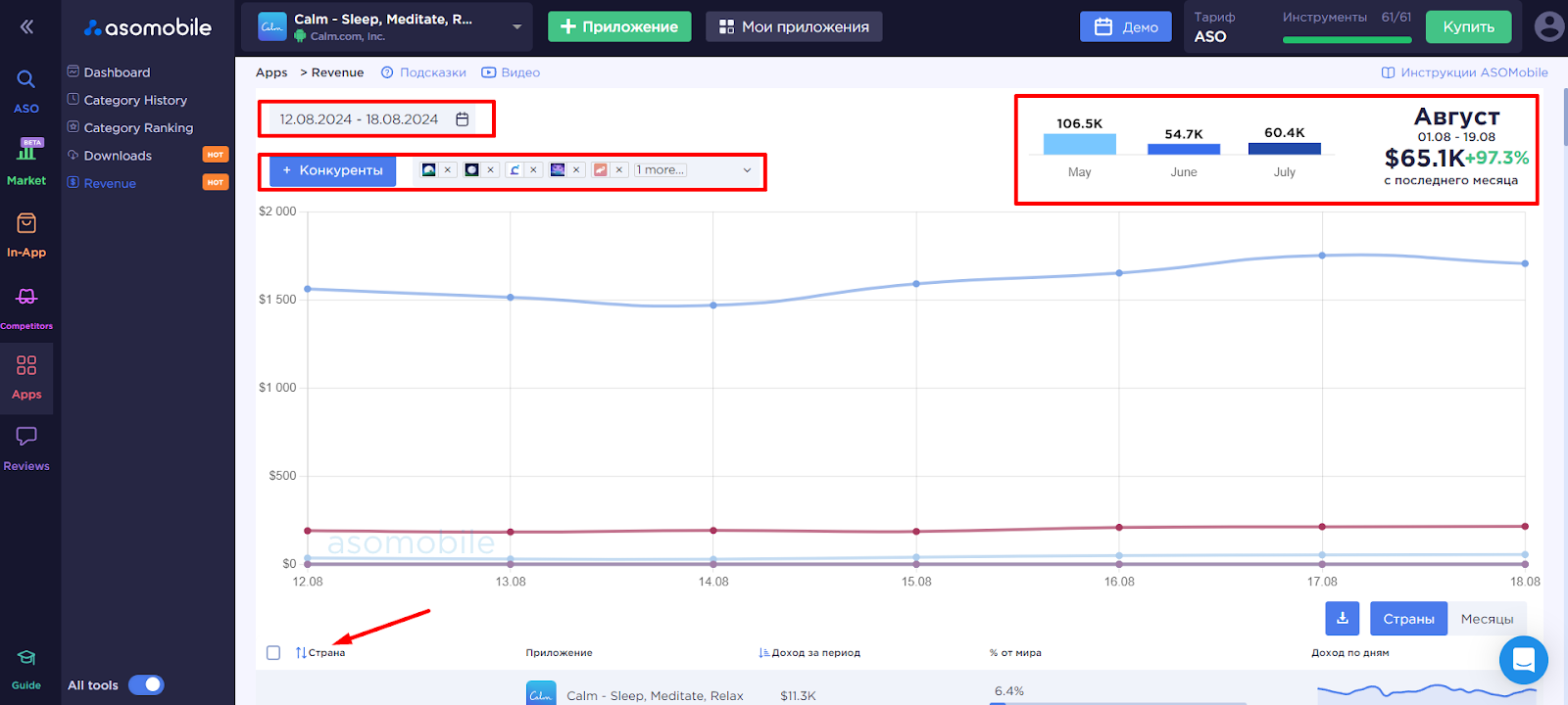Select the June 54.7K revenue bar

coord(1184,149)
